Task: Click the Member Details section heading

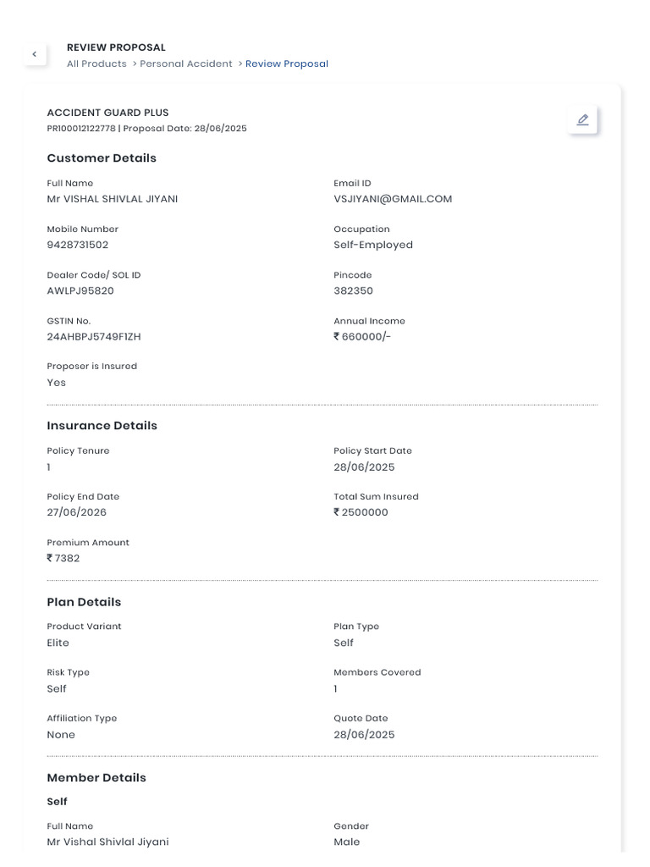Action: tap(96, 777)
